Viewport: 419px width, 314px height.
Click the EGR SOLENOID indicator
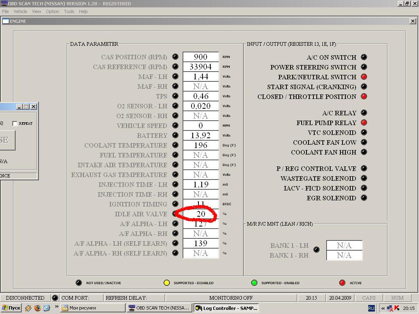coord(364,198)
